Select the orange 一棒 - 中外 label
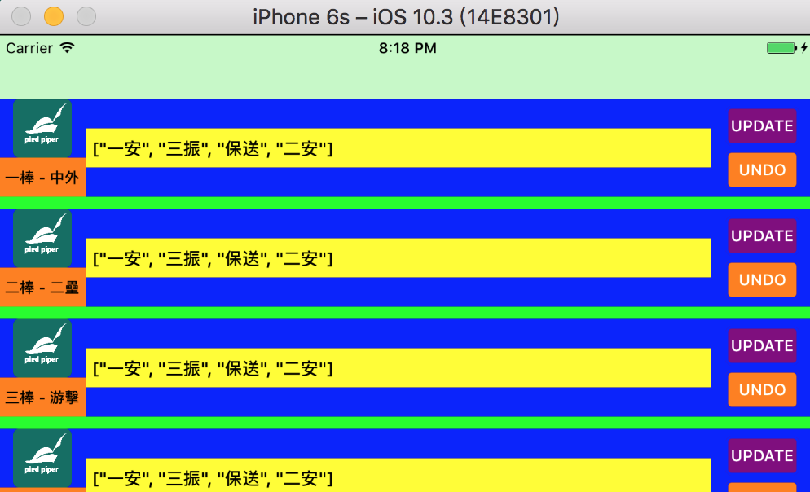This screenshot has width=810, height=492. point(42,178)
